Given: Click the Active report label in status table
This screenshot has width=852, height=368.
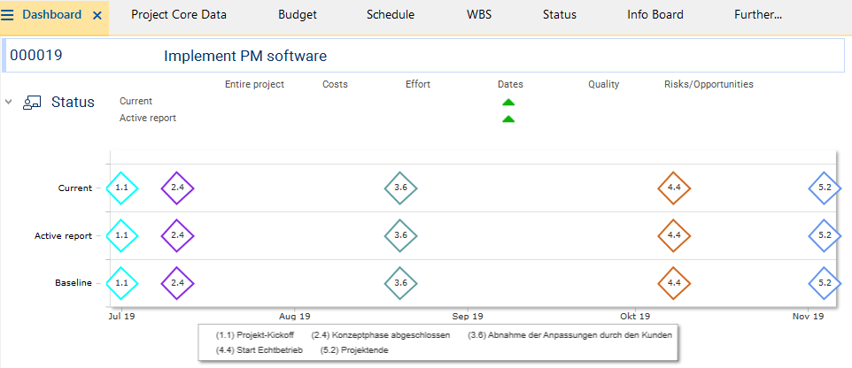Looking at the screenshot, I should (x=148, y=118).
